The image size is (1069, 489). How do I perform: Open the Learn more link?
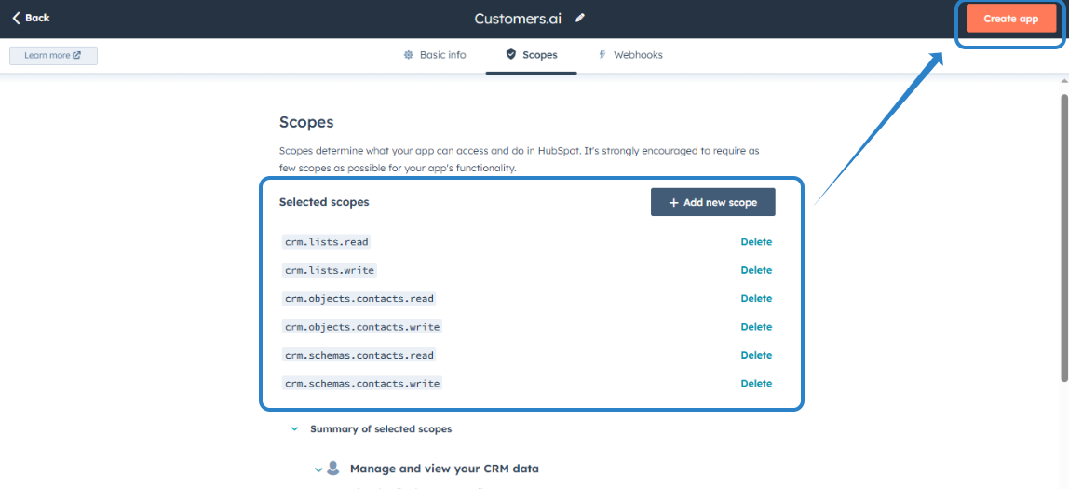[x=53, y=55]
